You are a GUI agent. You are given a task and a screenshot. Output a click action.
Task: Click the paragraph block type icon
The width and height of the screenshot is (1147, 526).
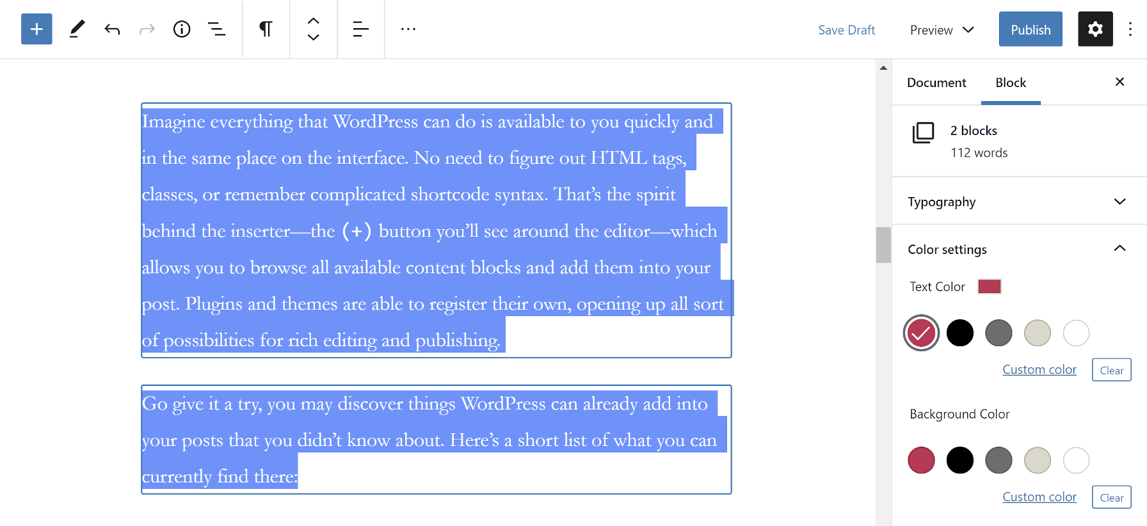(266, 29)
